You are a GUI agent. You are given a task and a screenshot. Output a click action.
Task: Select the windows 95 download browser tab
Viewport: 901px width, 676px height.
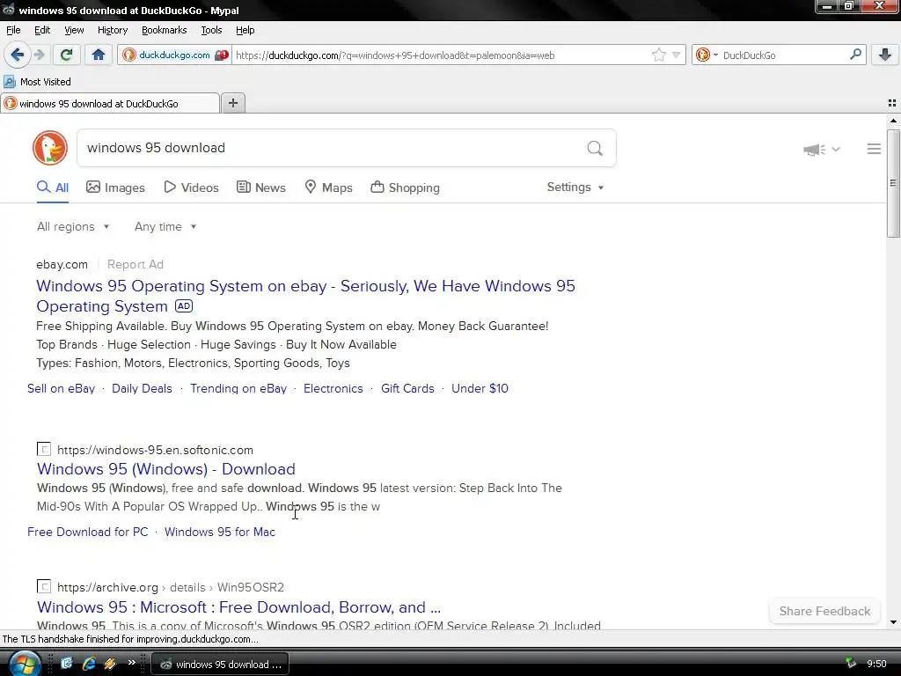pyautogui.click(x=109, y=104)
